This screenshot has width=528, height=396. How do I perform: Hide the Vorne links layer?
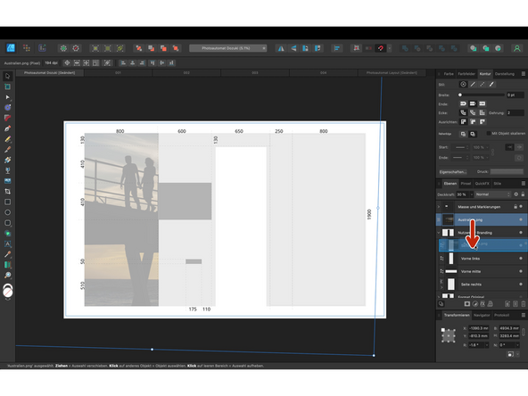point(521,259)
